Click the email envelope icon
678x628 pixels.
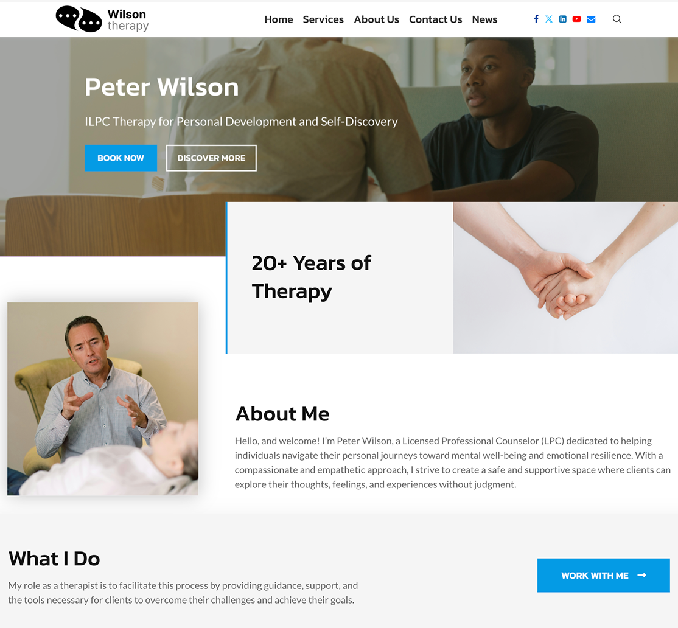point(591,19)
